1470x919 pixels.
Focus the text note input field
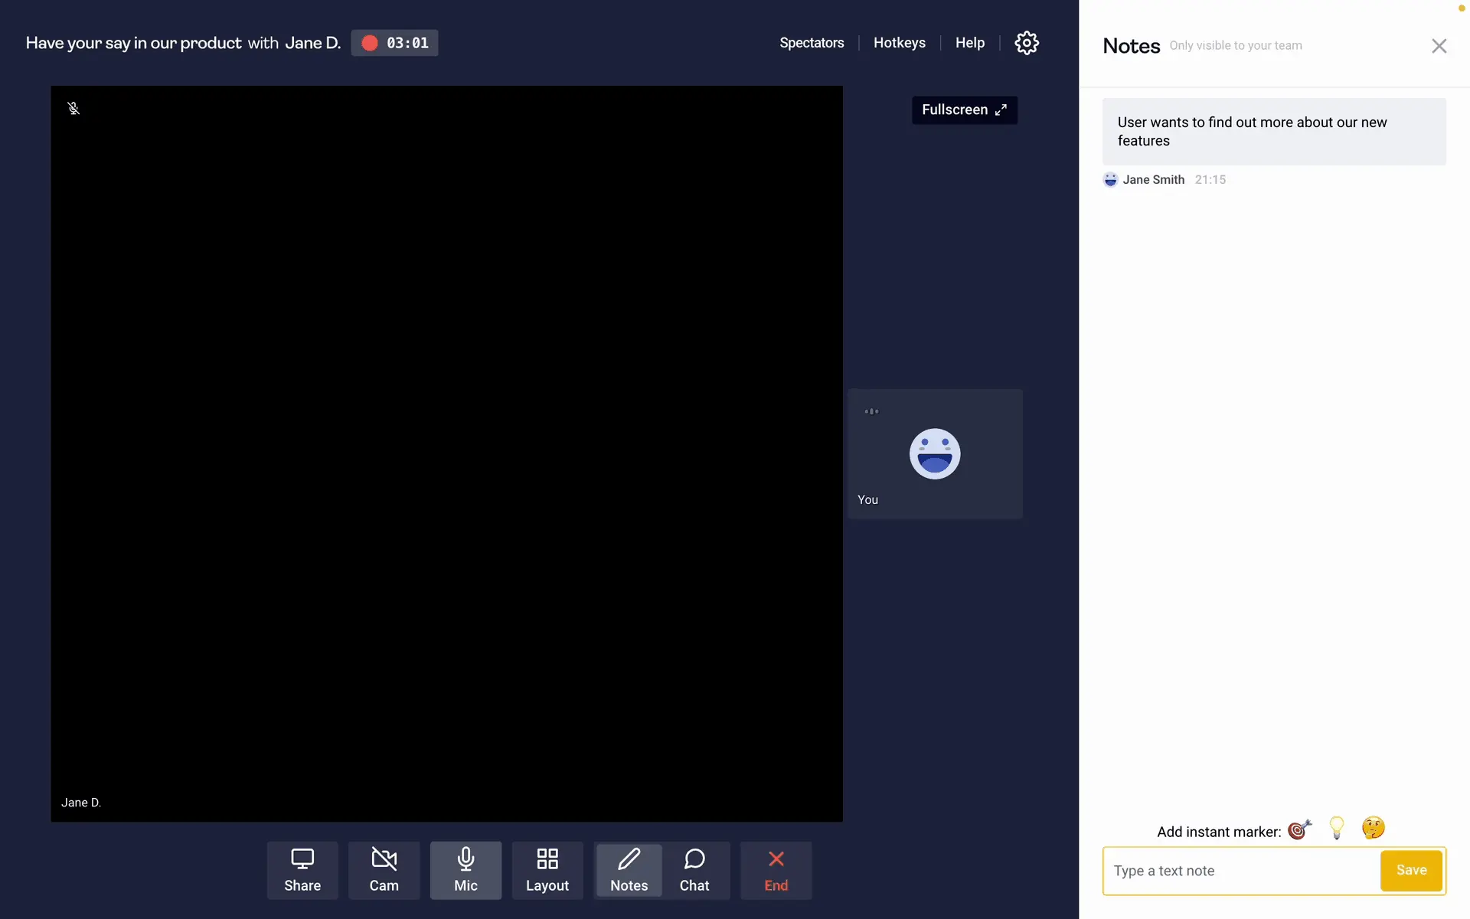(1240, 871)
